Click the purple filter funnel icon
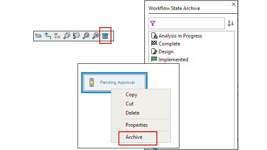Screen dimensions: 267x150 pos(153,23)
